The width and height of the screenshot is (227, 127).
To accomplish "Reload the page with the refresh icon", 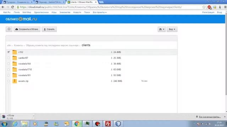I will [x=13, y=7].
